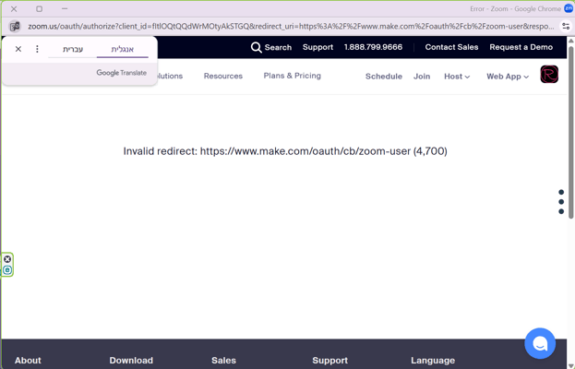
Task: Click the Google Translate label
Action: pos(122,73)
